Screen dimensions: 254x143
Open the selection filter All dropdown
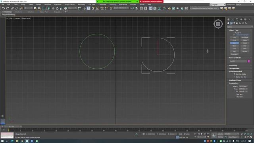click(28, 8)
